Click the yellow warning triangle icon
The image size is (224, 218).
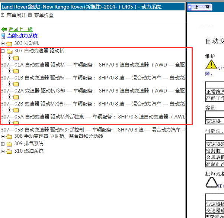tap(211, 65)
